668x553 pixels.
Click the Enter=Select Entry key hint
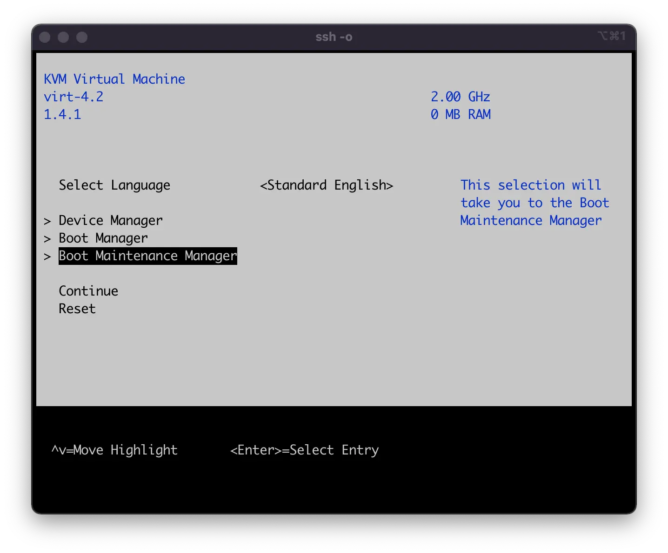(x=304, y=450)
